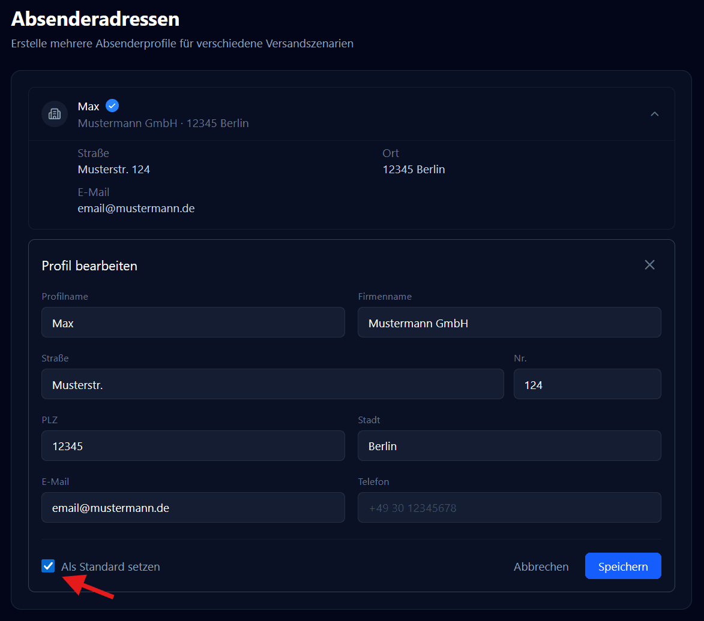The width and height of the screenshot is (704, 621).
Task: Select Abbrechen to cancel editing
Action: (x=541, y=566)
